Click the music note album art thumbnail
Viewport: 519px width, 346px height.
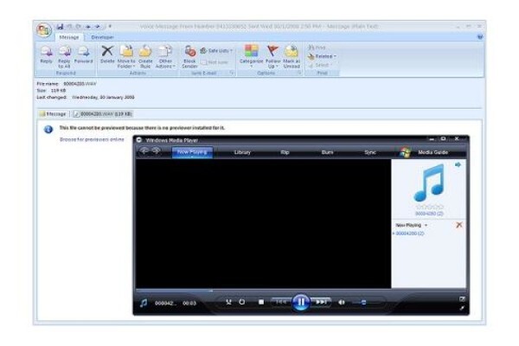(x=429, y=183)
